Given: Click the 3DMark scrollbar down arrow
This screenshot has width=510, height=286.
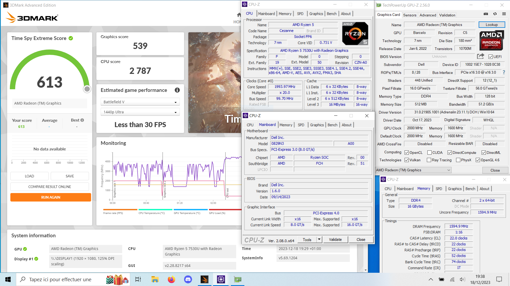Looking at the screenshot, I should coord(366,270).
